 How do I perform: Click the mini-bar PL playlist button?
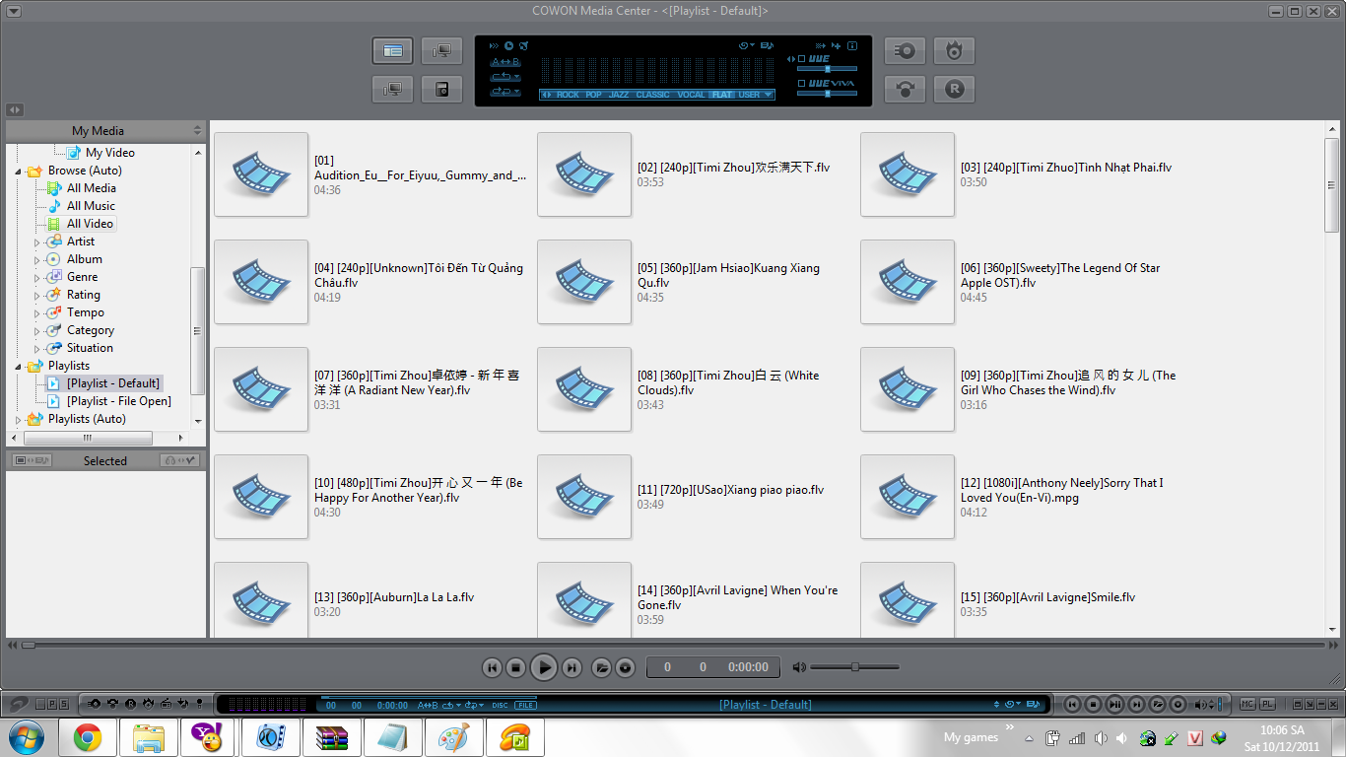[x=1267, y=704]
